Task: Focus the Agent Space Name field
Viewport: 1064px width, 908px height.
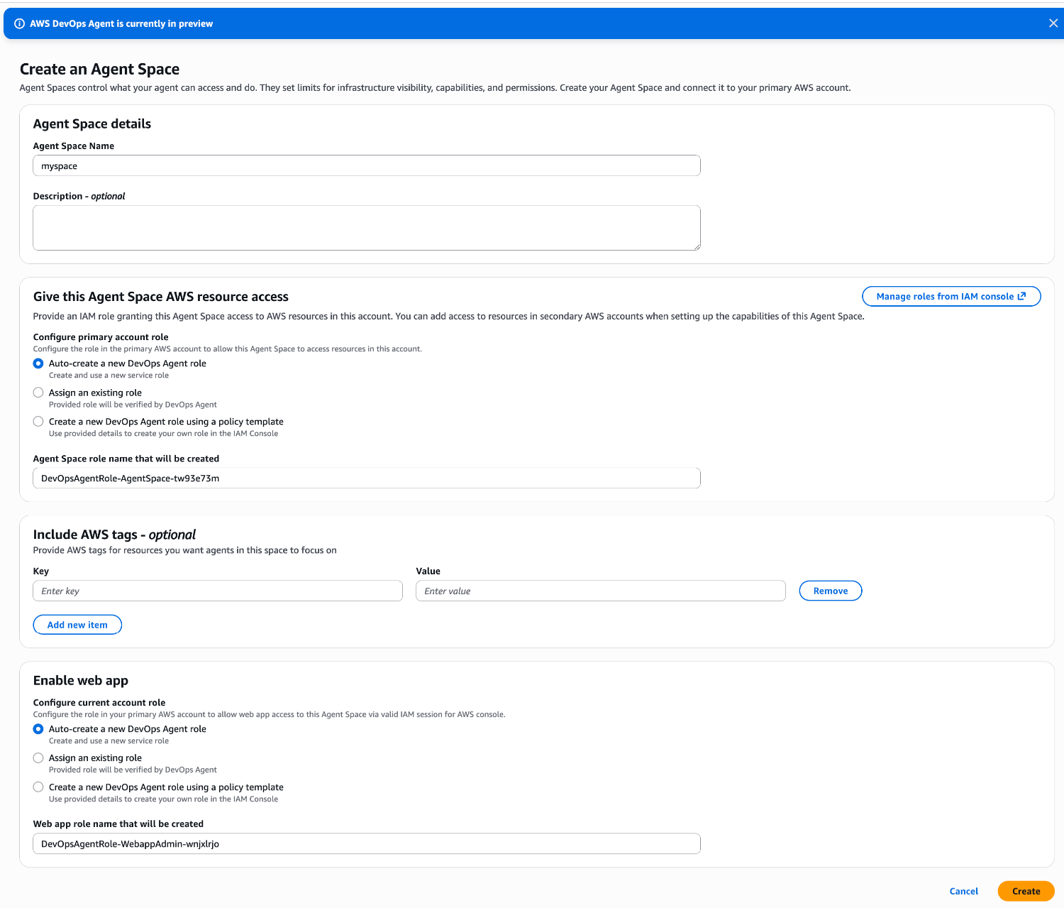Action: click(366, 166)
